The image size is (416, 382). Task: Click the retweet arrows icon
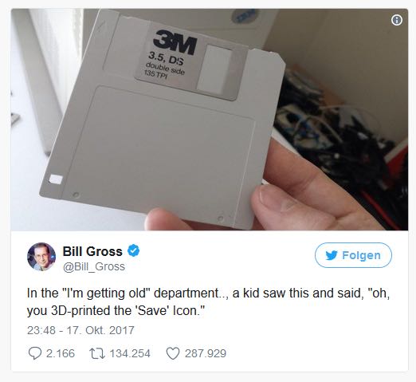[x=97, y=353]
